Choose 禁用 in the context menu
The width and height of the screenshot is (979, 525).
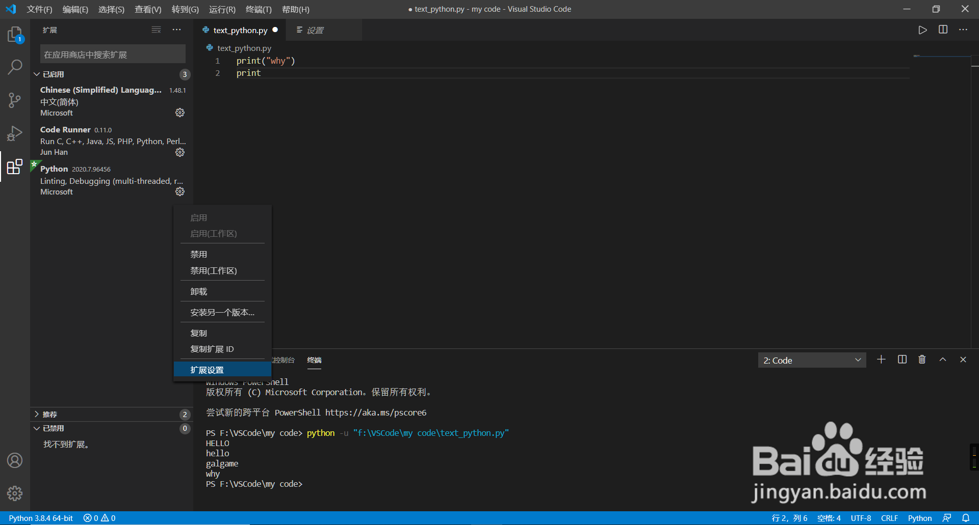click(222, 254)
